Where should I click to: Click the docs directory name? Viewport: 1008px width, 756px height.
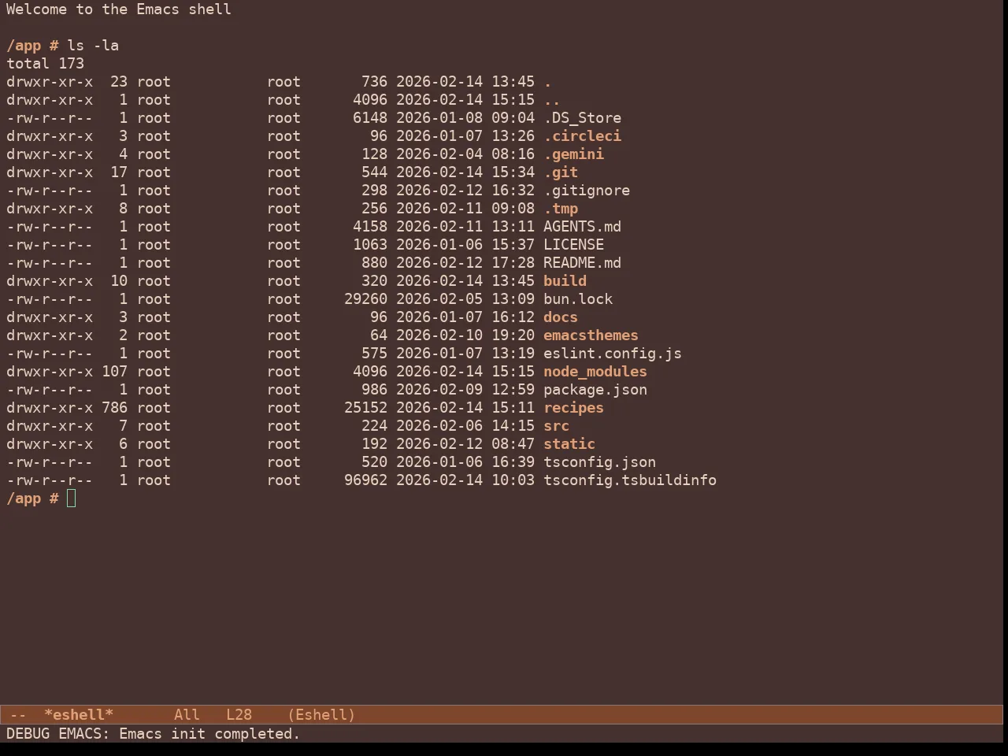561,317
